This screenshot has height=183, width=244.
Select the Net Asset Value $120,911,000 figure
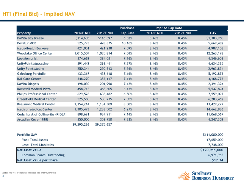pos(212,150)
